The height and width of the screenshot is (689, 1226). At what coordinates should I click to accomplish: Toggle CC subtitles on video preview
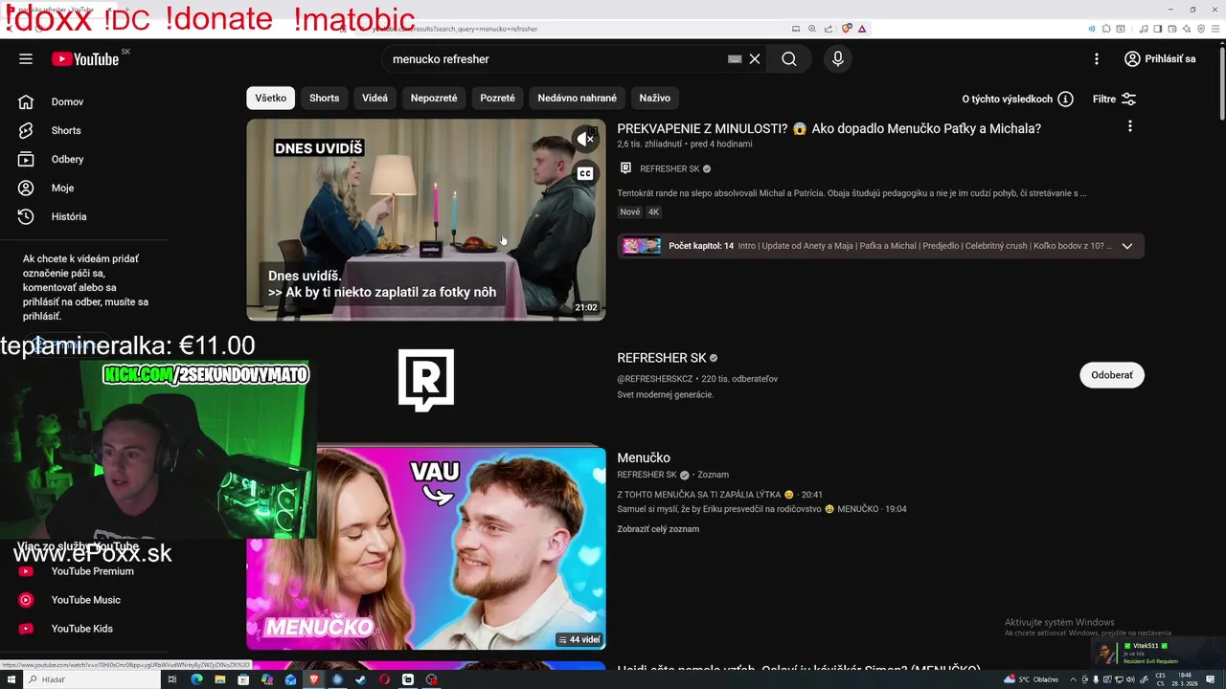585,173
